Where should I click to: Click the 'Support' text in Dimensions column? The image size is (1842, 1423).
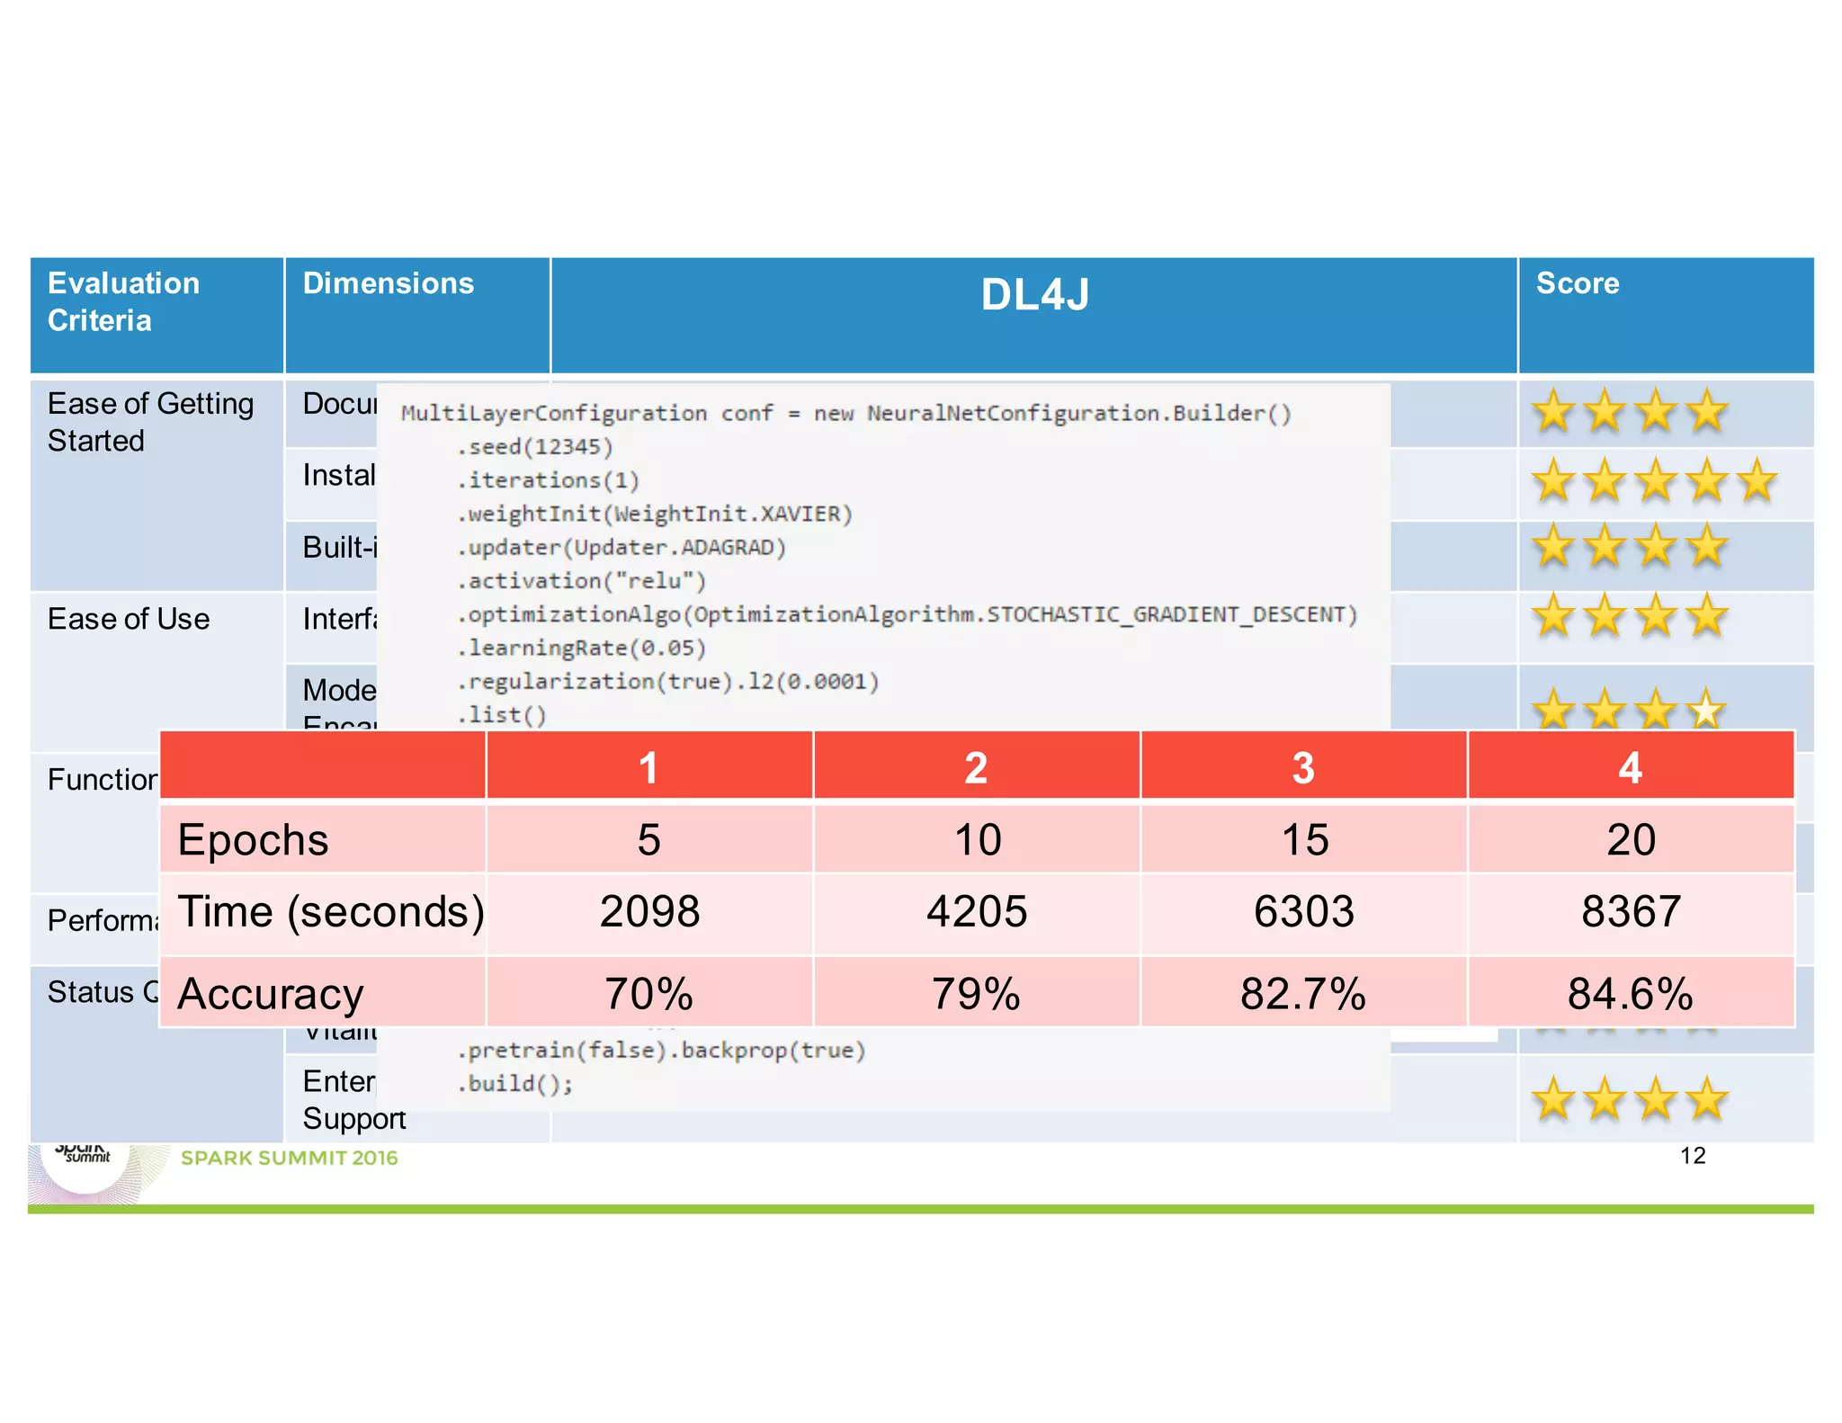click(x=354, y=1119)
